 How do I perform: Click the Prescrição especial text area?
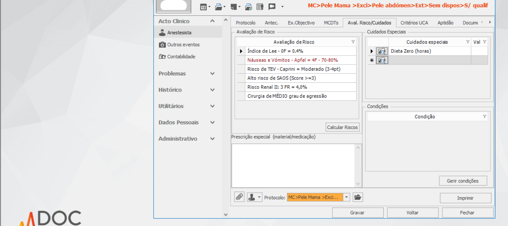click(293, 165)
